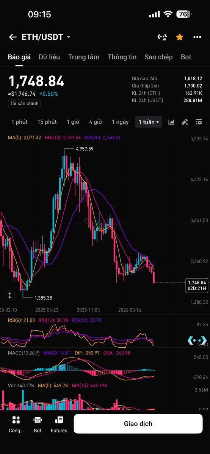The height and width of the screenshot is (454, 210).
Task: Tap the volume MA(10): 469.19K label
Action: [89, 385]
